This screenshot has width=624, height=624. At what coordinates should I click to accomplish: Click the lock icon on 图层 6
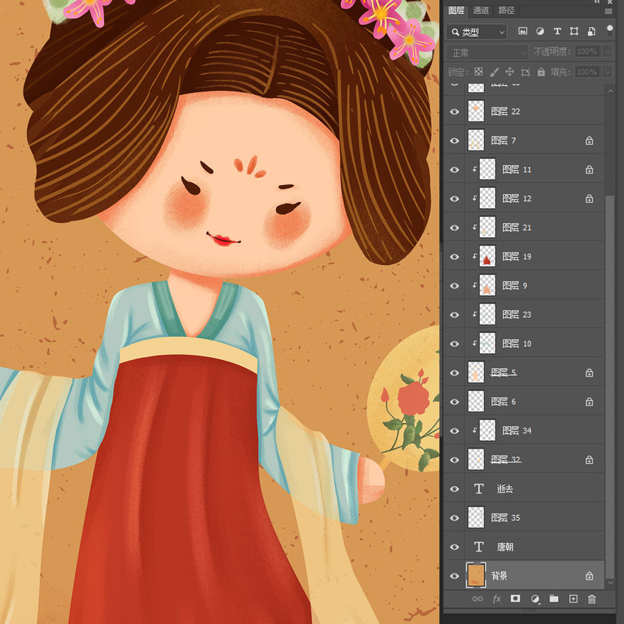click(589, 402)
